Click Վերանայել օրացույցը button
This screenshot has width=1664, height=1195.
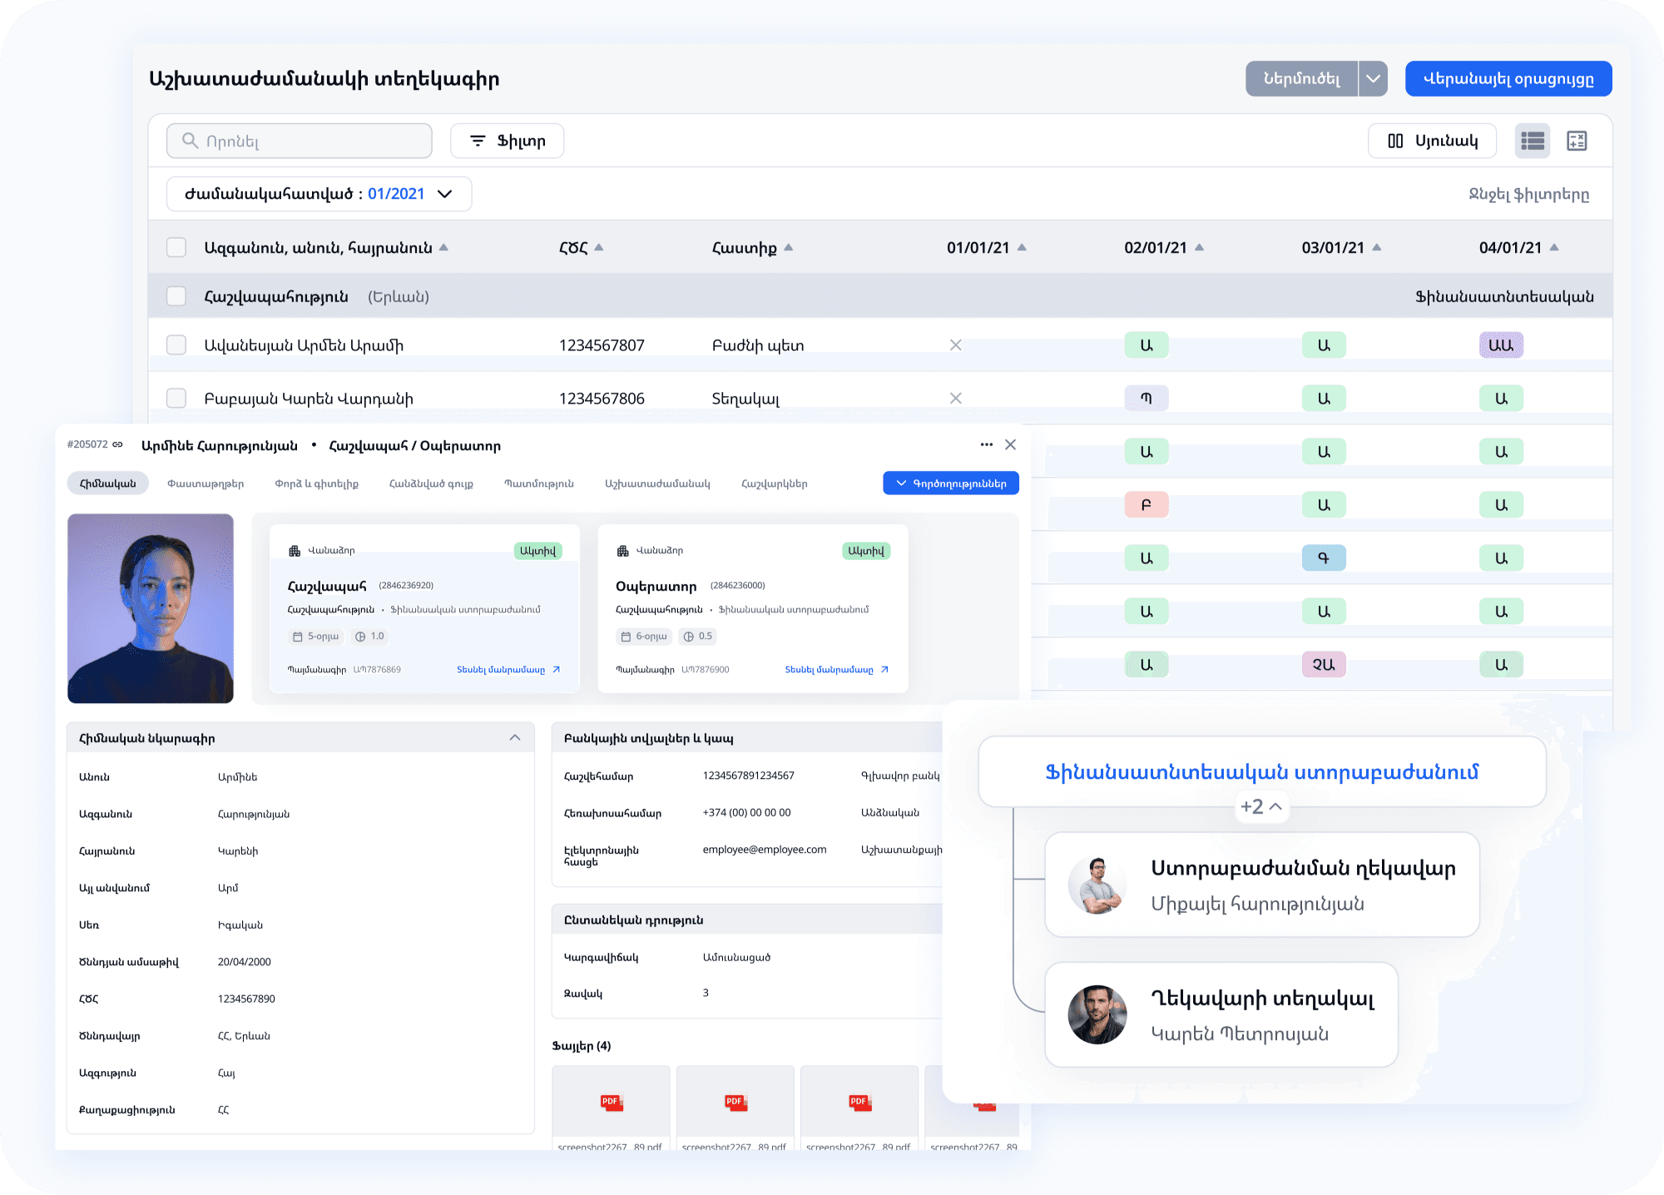(1508, 79)
